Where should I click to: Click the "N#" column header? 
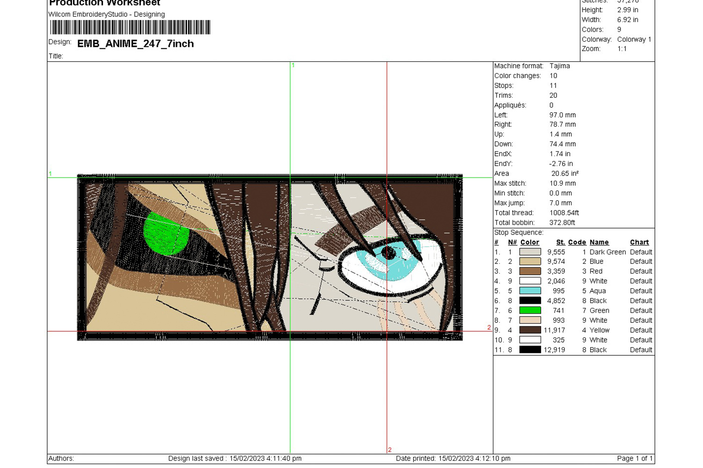(x=513, y=242)
